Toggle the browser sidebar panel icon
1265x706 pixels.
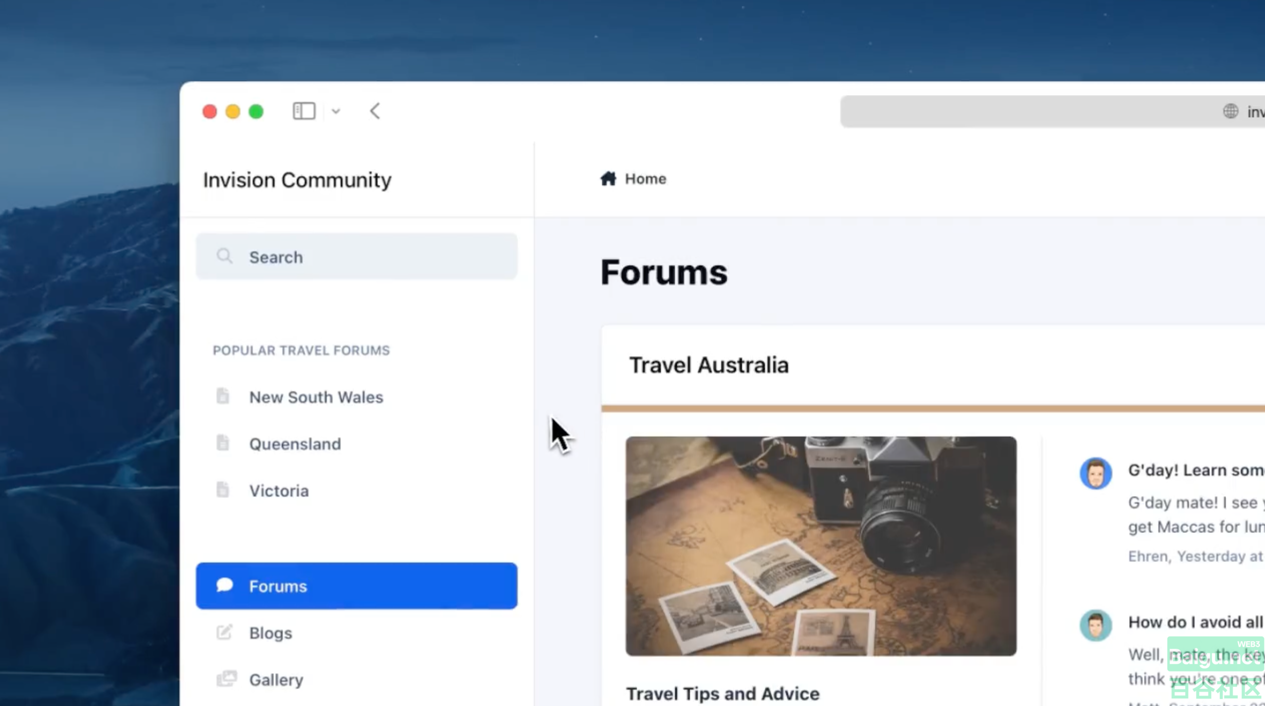point(304,111)
